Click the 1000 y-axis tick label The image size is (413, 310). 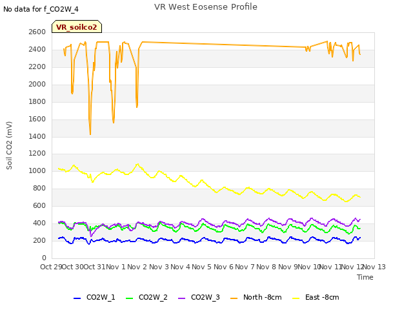pos(37,171)
